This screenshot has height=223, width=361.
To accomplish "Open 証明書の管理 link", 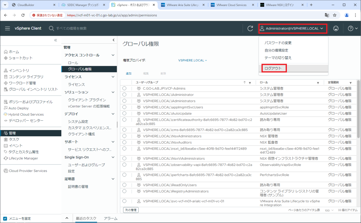I will click(x=78, y=186).
